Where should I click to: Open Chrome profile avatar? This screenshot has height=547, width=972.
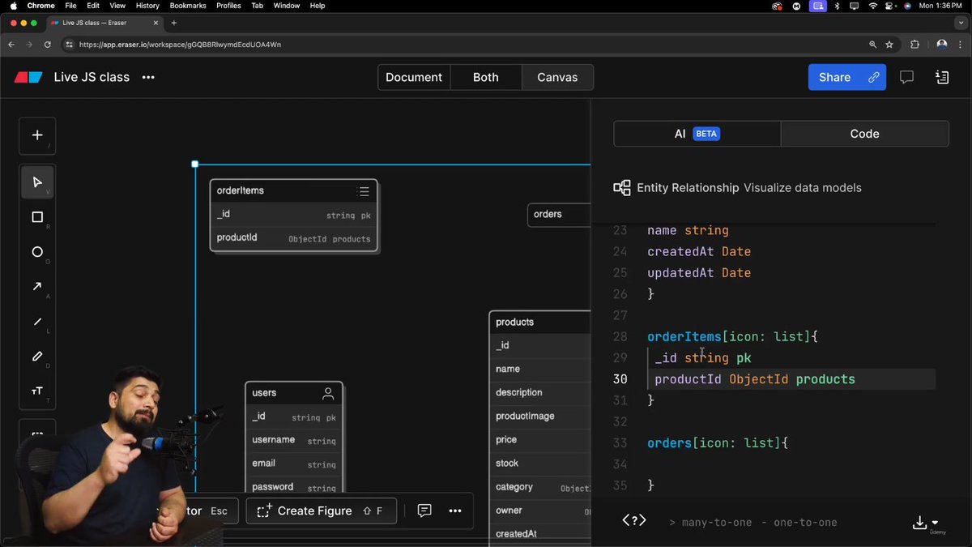pyautogui.click(x=941, y=45)
